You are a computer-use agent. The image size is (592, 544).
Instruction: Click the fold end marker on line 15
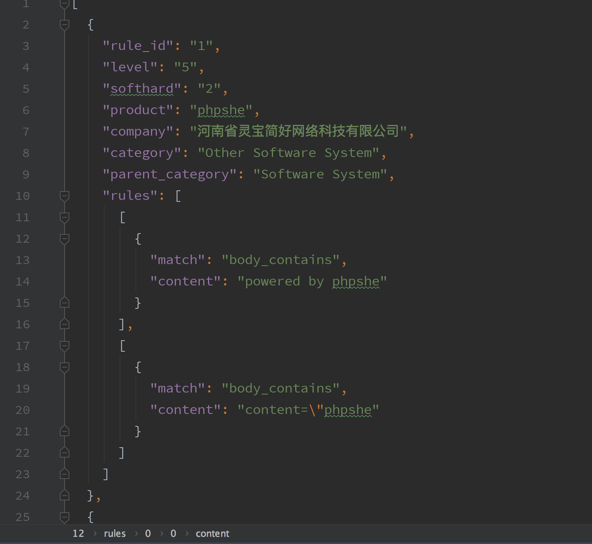(x=65, y=303)
